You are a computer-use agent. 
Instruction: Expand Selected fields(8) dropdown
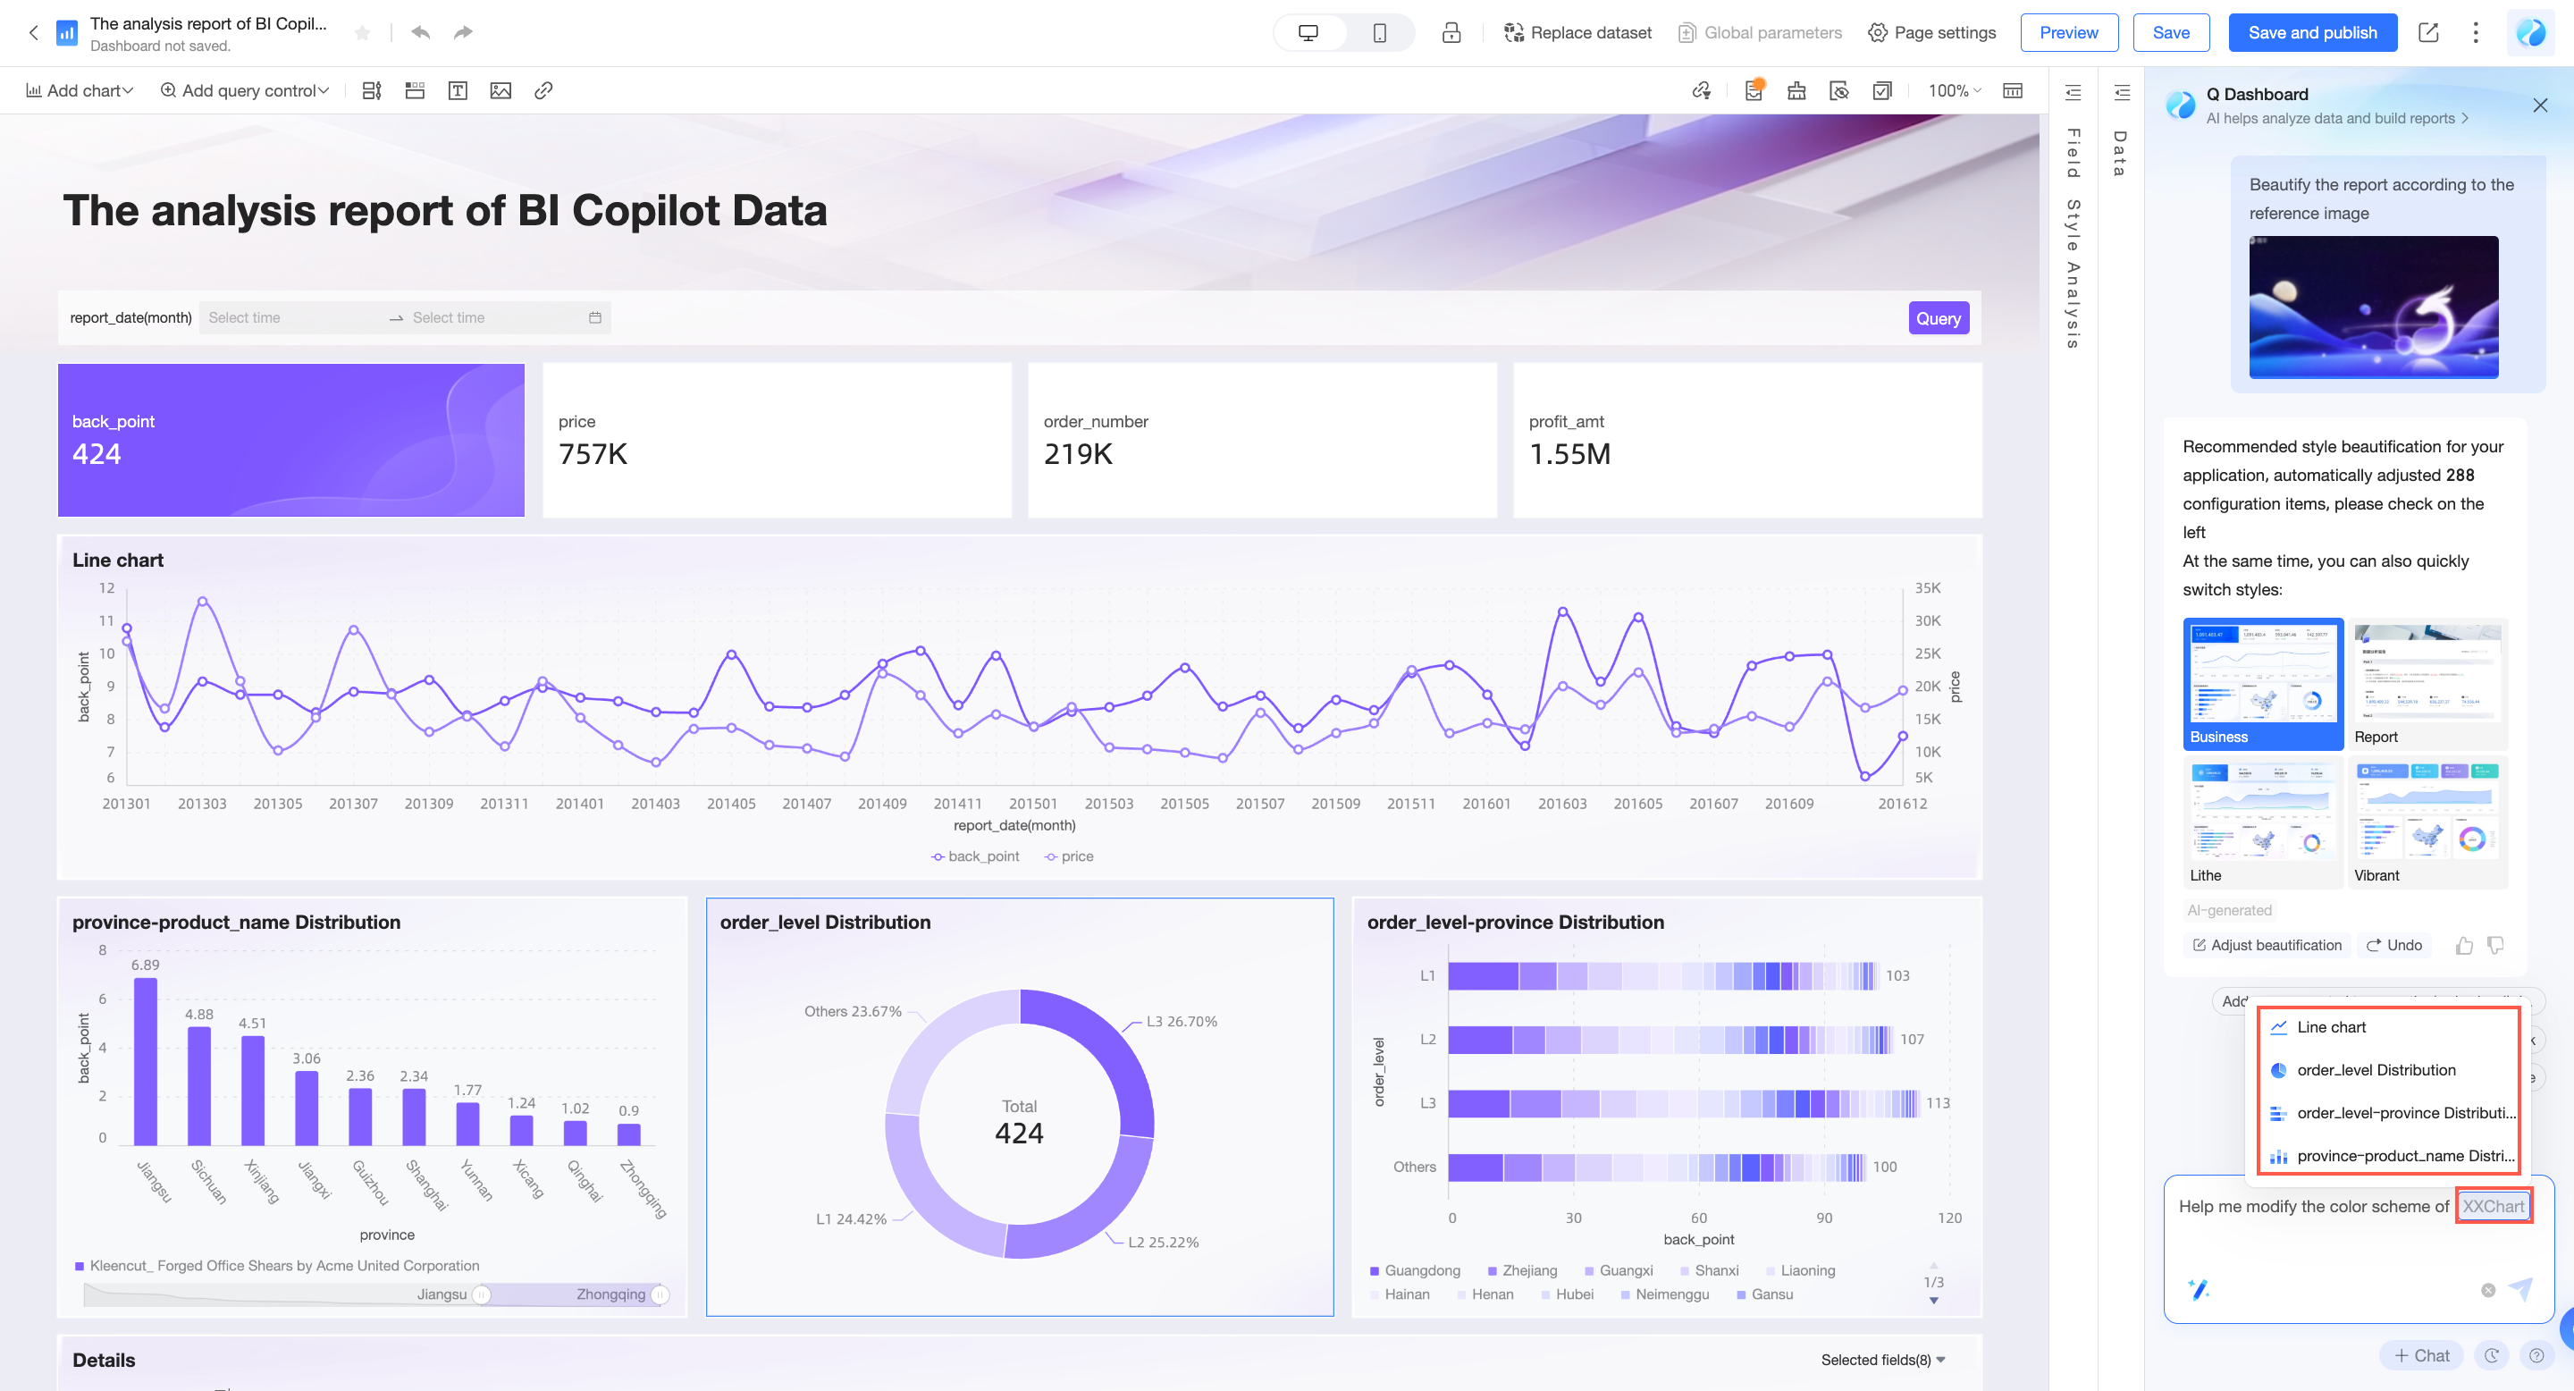point(1882,1360)
